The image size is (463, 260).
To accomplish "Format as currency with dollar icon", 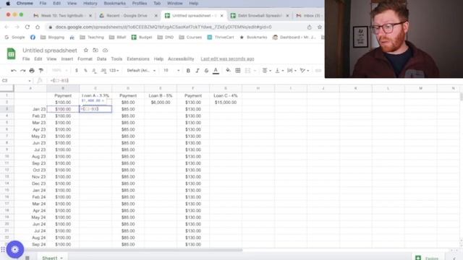I will [x=77, y=71].
